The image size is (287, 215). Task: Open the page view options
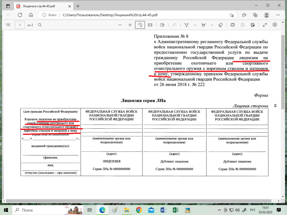coord(162,25)
